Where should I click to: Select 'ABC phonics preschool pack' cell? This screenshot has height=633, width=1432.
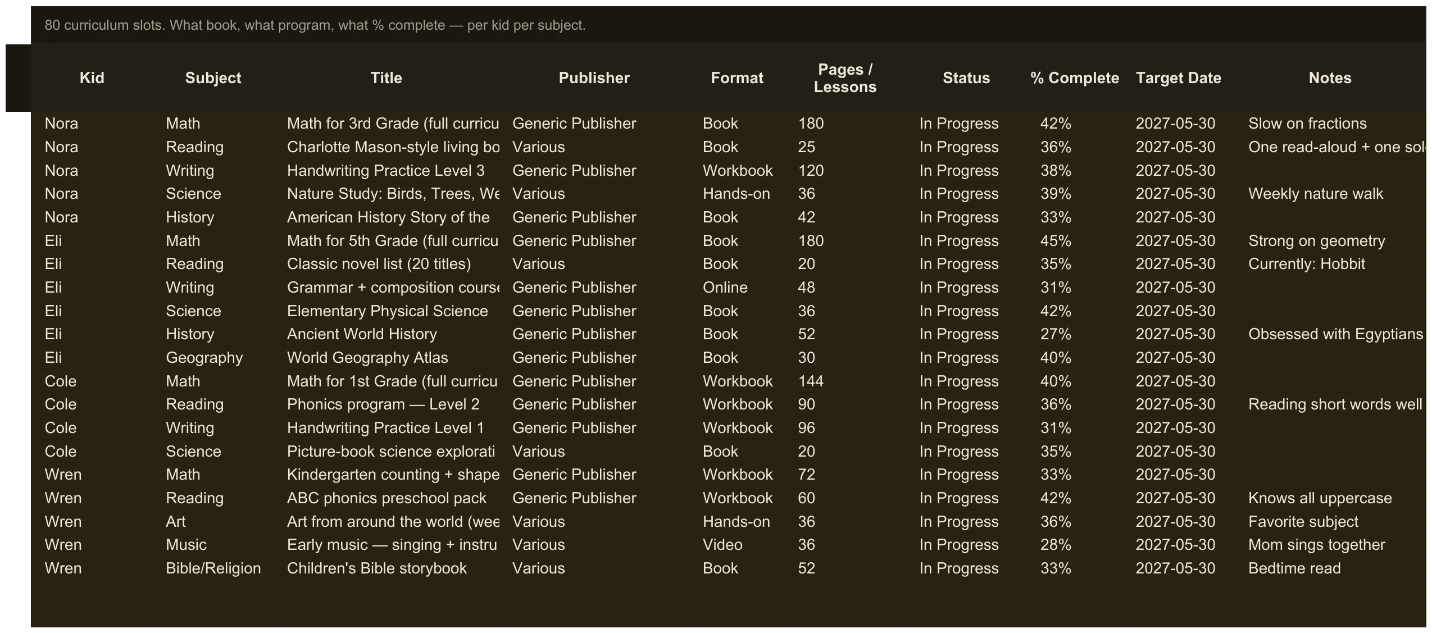(x=387, y=498)
